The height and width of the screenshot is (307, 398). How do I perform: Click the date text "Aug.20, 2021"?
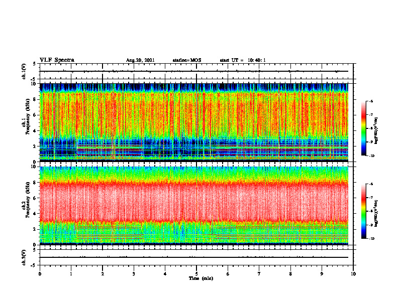140,60
